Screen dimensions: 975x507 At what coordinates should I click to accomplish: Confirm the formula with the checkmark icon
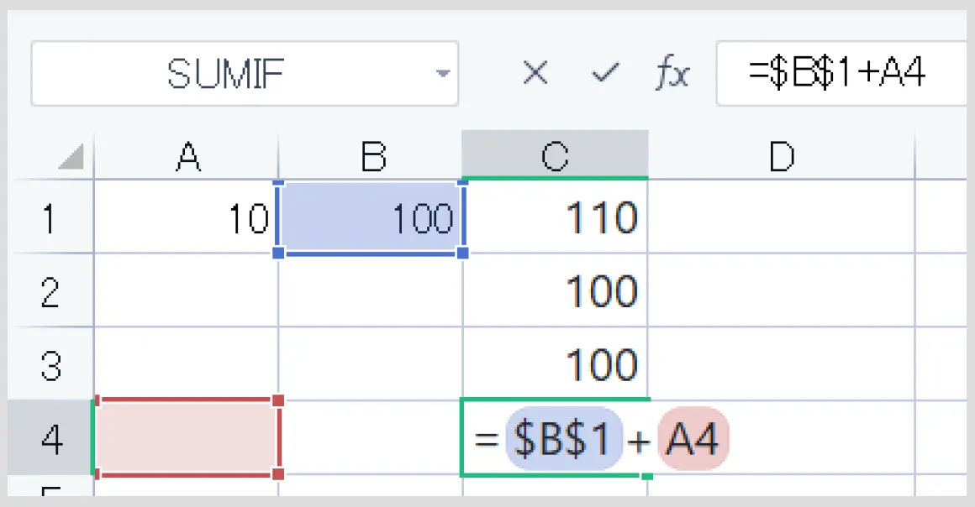click(x=605, y=73)
